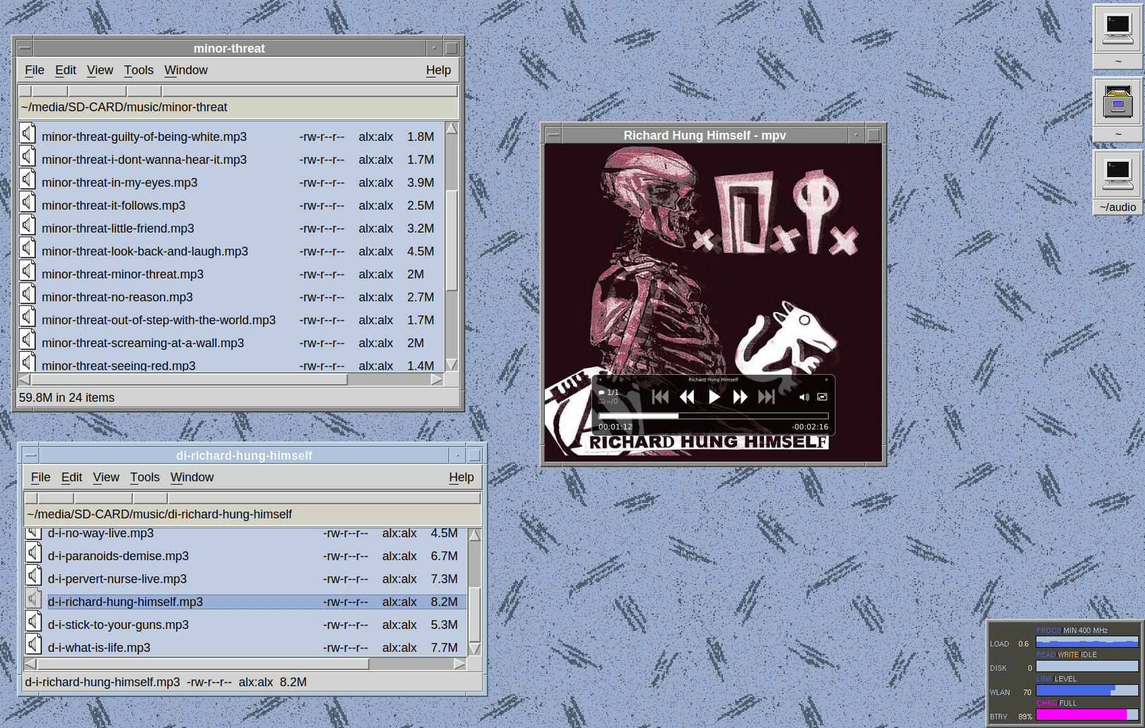
Task: Cycle the audio track in mpv
Action: [x=608, y=392]
